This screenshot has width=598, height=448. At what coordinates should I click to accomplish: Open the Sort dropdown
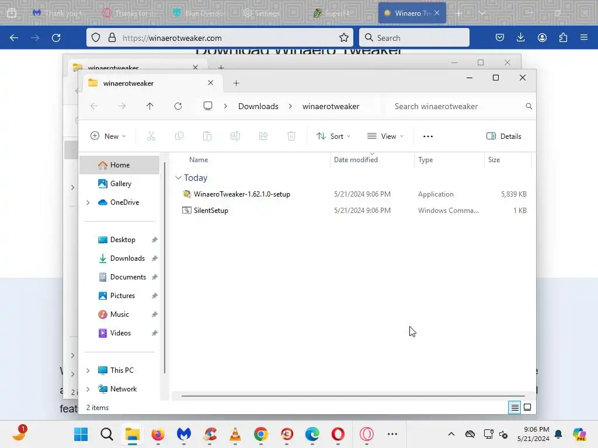pyautogui.click(x=333, y=136)
